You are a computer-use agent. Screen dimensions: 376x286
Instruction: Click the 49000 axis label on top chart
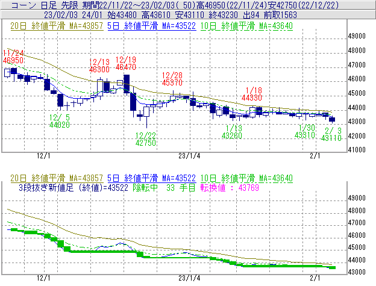pyautogui.click(x=357, y=36)
